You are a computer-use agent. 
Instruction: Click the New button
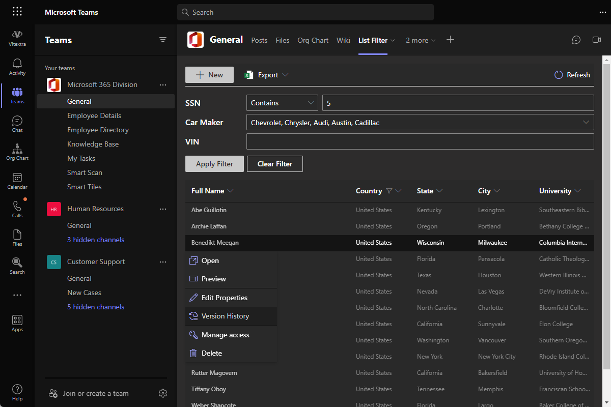[x=209, y=75]
